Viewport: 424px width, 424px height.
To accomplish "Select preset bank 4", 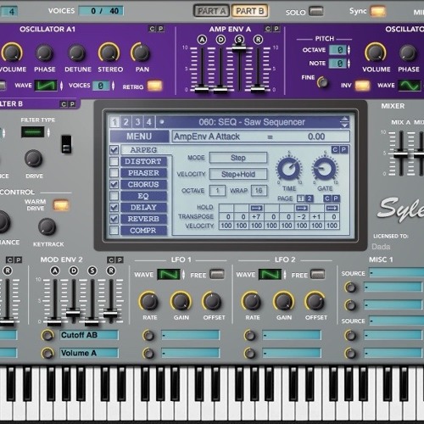I will (x=149, y=122).
